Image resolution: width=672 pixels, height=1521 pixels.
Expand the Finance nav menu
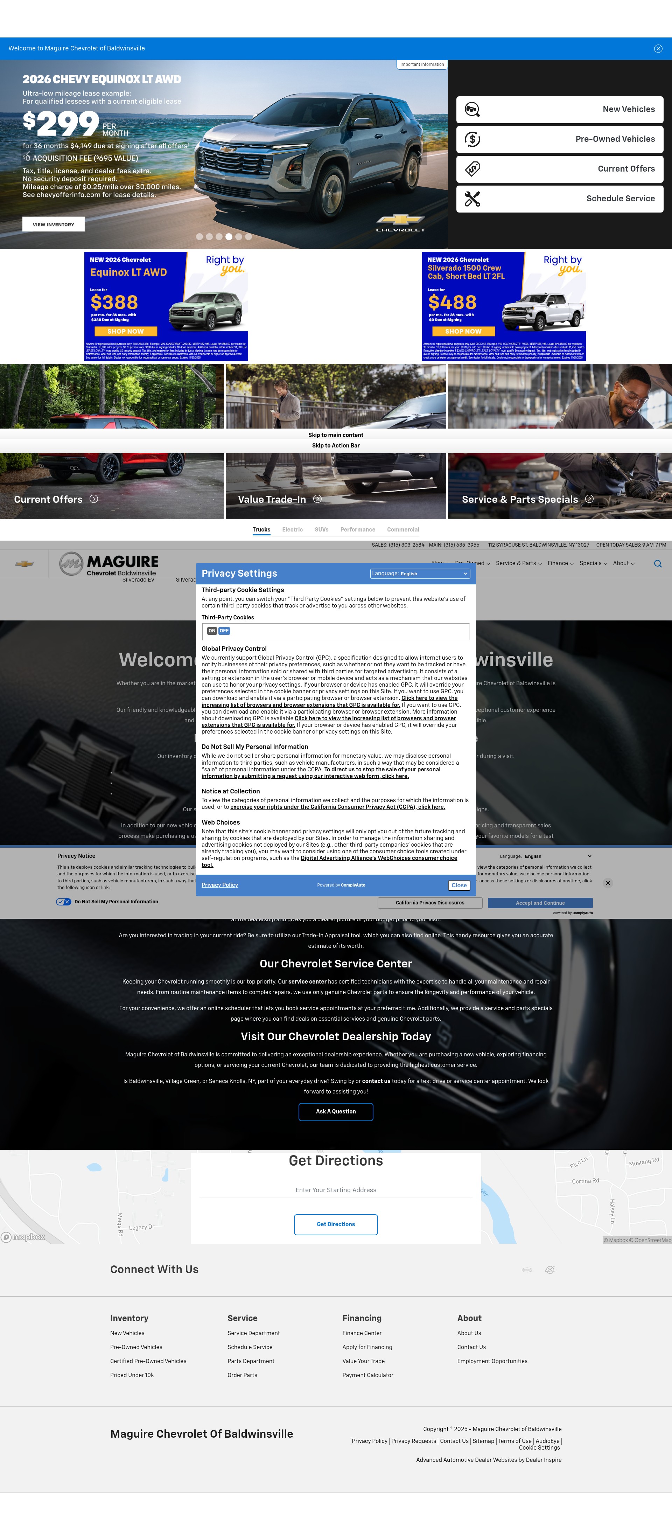pyautogui.click(x=560, y=563)
